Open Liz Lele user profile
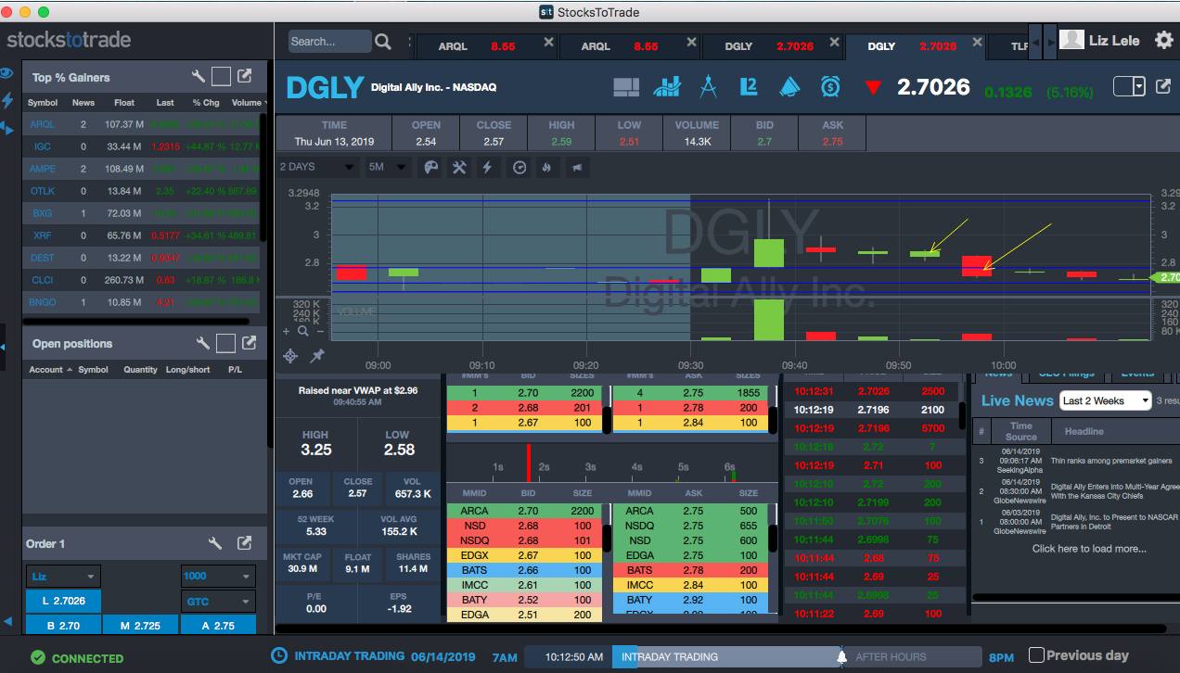The width and height of the screenshot is (1180, 673). [x=1100, y=40]
